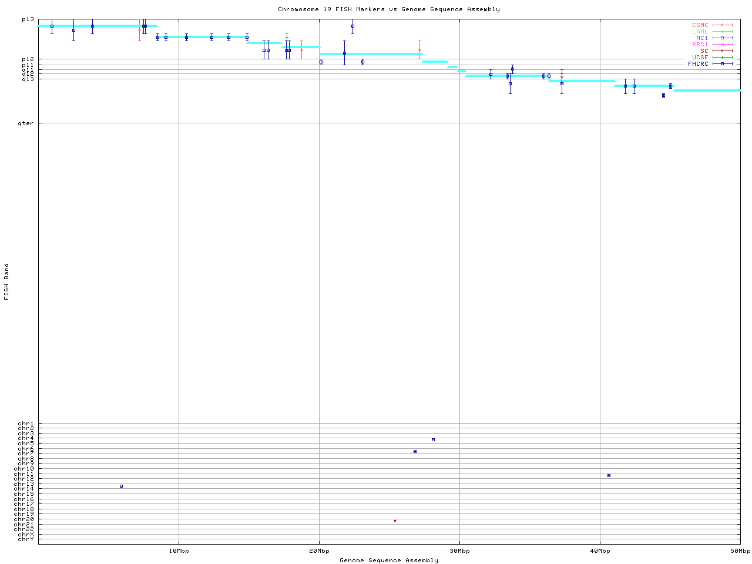Click the 'FISH Band' y-axis label
The image size is (752, 564).
pos(6,281)
